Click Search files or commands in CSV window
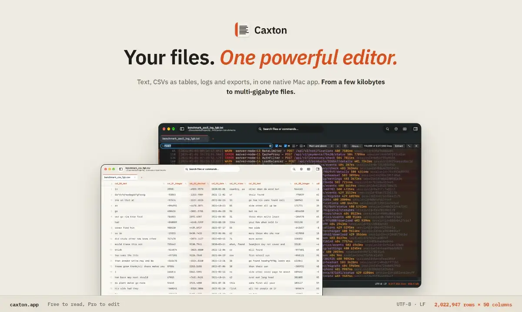522x312 pixels. point(212,169)
